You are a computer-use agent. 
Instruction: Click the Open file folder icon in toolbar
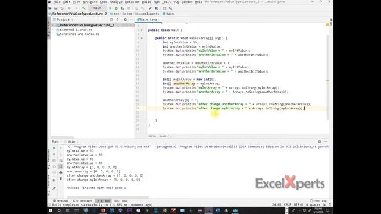pyautogui.click(x=50, y=8)
